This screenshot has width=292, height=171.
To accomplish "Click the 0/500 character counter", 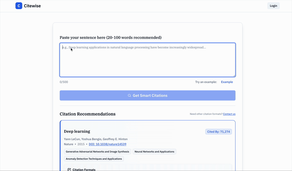I will click(x=64, y=82).
